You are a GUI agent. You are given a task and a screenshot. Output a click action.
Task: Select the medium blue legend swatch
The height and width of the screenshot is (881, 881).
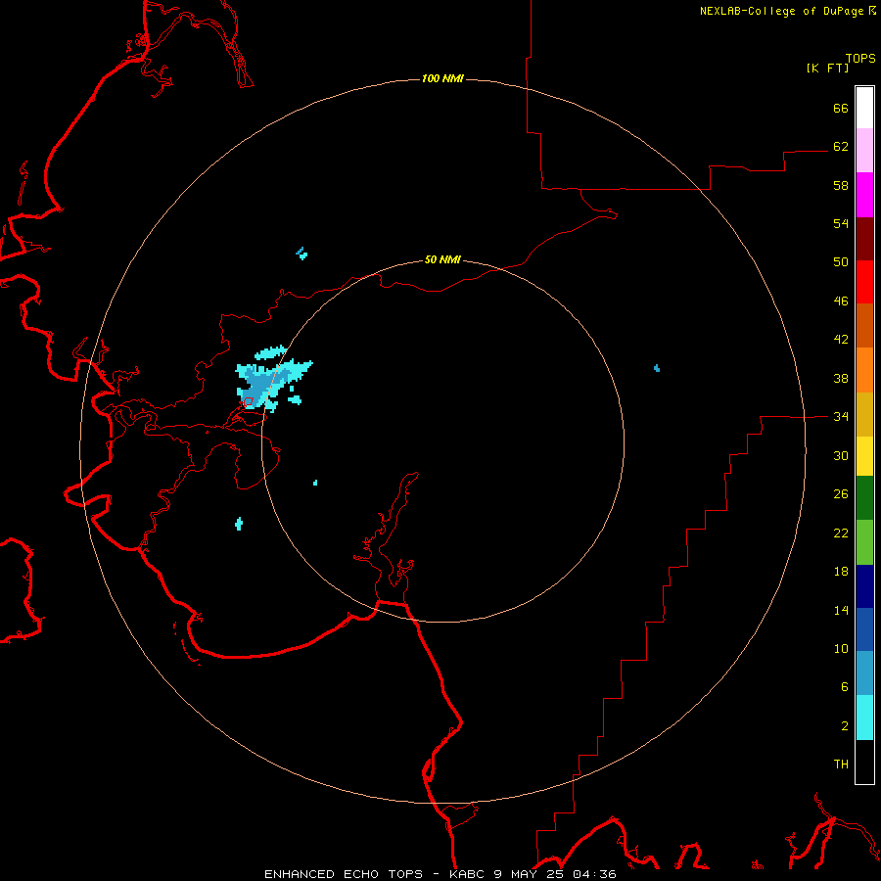(864, 629)
